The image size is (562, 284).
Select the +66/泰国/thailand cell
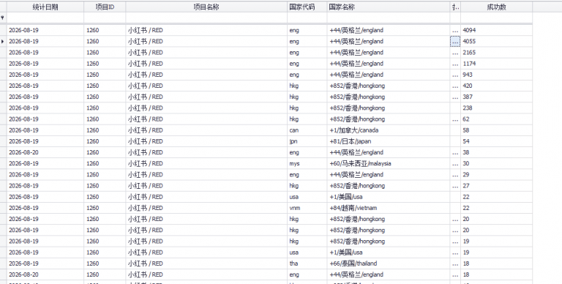(389, 264)
